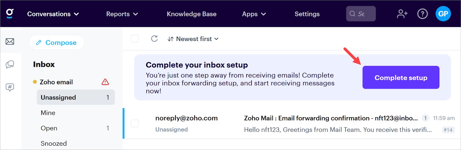Click the app logo icon
Image resolution: width=461 pixels, height=150 pixels.
[10, 13]
